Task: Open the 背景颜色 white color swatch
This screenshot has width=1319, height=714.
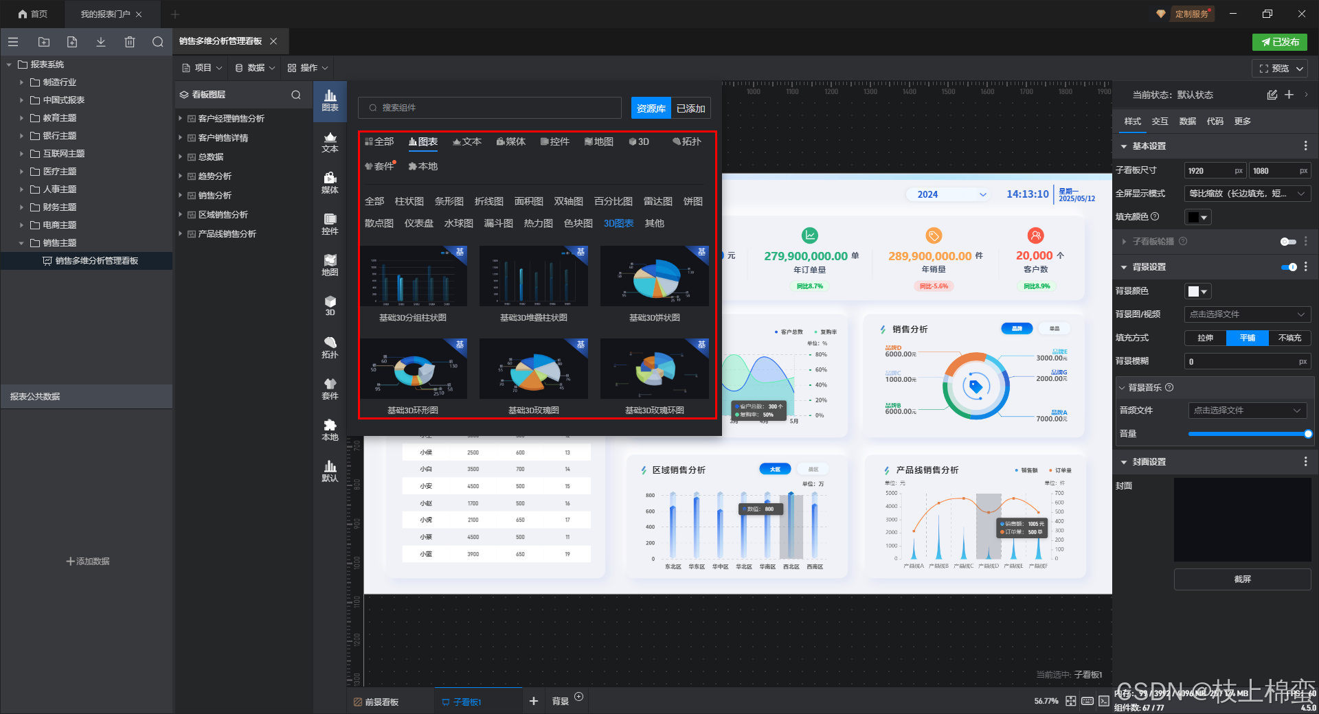Action: click(x=1198, y=292)
